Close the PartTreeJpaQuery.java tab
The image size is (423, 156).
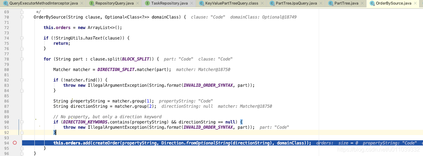(321, 3)
